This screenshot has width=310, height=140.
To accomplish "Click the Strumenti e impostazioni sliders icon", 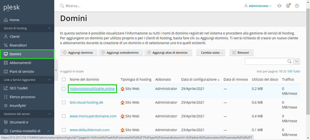I will pos(6,122).
